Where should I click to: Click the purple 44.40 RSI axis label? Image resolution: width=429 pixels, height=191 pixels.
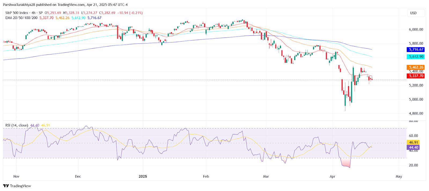coord(413,147)
